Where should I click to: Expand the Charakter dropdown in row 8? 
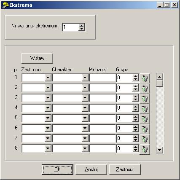pos(85,148)
